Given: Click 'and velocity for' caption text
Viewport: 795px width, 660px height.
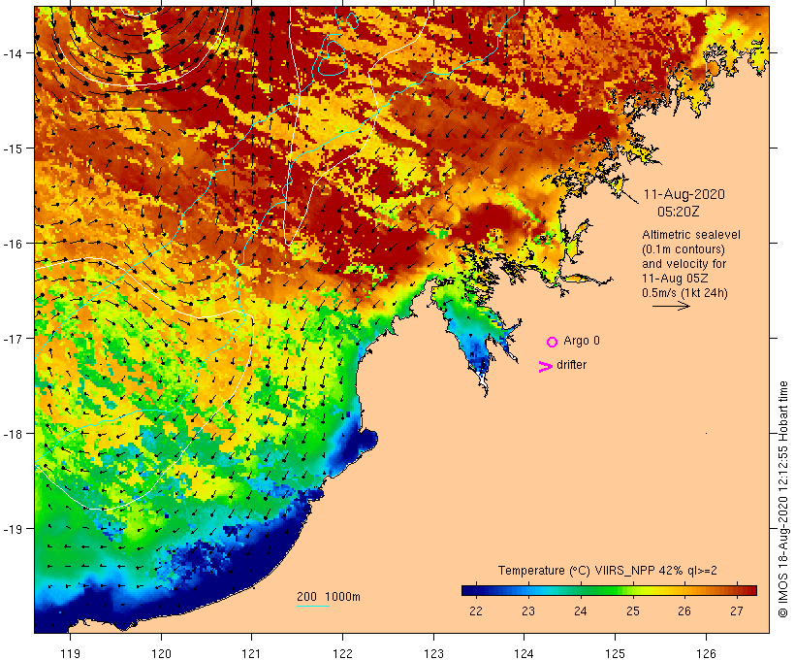Looking at the screenshot, I should 684,264.
